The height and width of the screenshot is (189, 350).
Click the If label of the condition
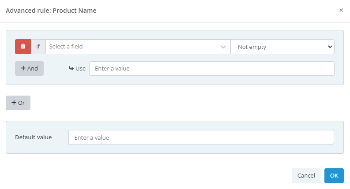[38, 46]
